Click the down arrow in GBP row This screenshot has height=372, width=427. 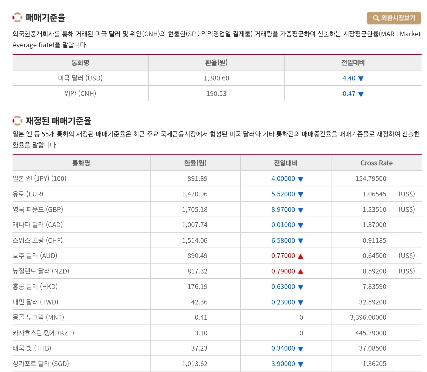(300, 210)
